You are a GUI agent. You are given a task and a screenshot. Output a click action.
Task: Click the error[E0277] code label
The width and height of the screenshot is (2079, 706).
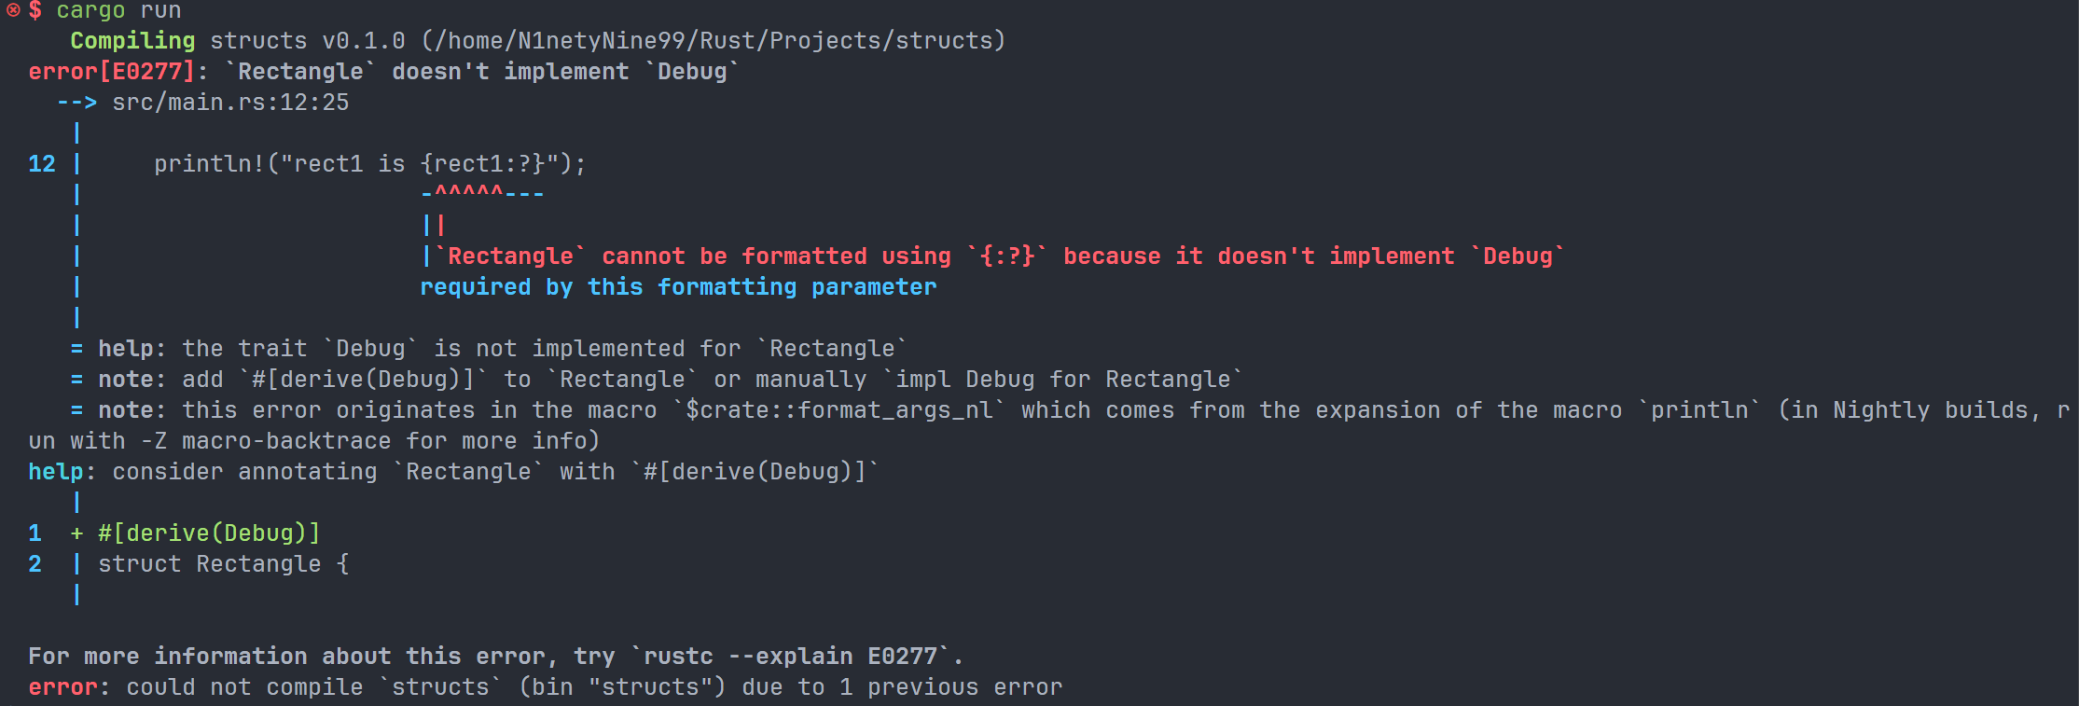pyautogui.click(x=111, y=72)
